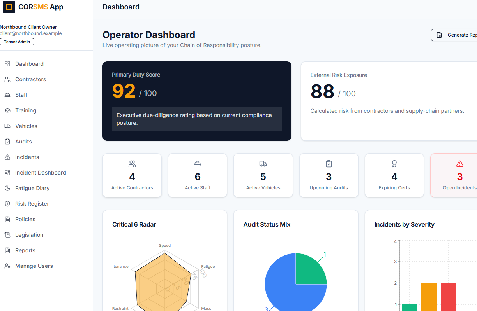This screenshot has height=311, width=477.
Task: Open the Active Vehicles stat card
Action: 263,175
